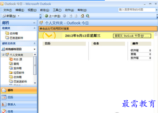Image resolution: width=158 pixels, height=113 pixels.
Task: Collapse the 邮件 navigation pane
Action: (34, 23)
